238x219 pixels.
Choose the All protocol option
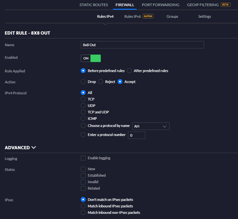[x=83, y=92]
